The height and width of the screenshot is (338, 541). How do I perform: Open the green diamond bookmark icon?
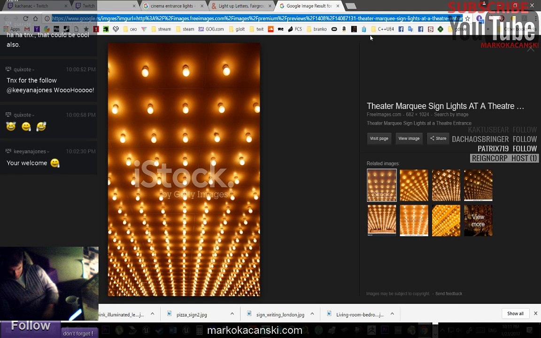(x=440, y=29)
